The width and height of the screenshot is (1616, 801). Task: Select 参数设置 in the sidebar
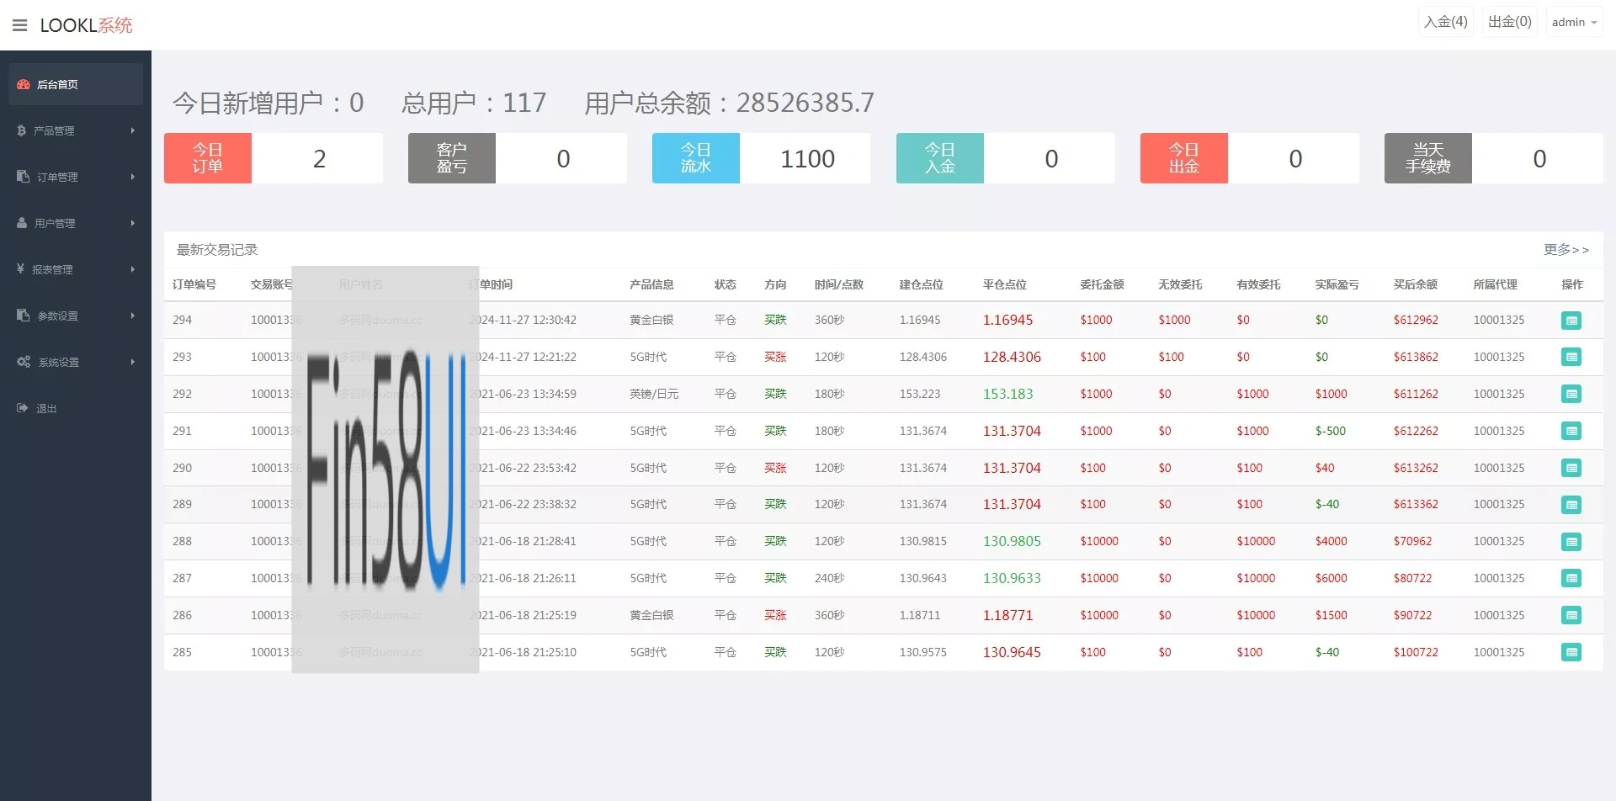(74, 316)
